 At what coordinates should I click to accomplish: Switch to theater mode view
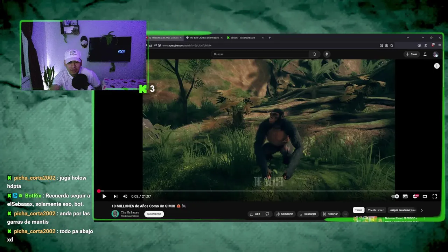[x=425, y=196]
